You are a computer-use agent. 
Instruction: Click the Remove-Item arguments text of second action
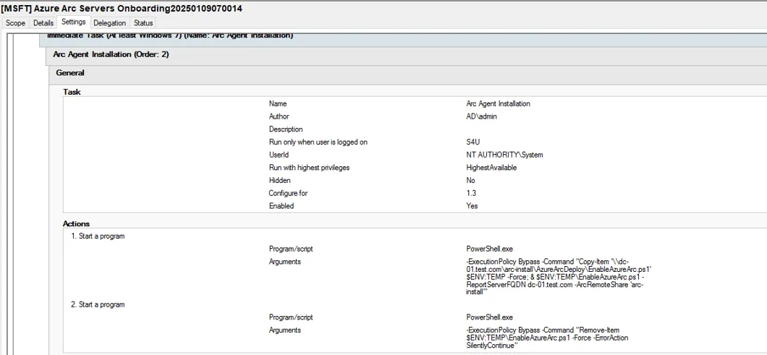pyautogui.click(x=547, y=338)
